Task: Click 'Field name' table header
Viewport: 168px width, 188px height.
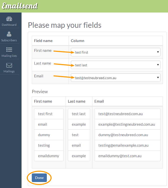Action: click(43, 41)
